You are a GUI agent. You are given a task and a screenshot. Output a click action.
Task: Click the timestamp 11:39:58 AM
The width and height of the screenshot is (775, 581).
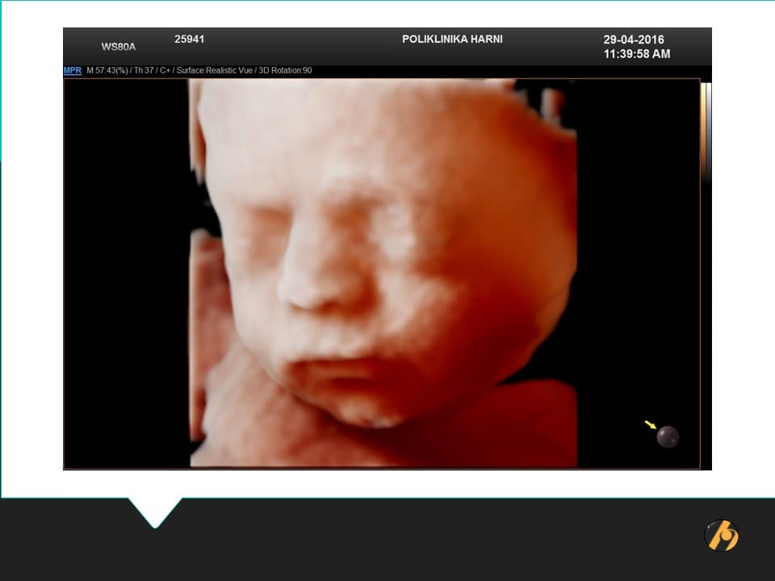tap(636, 54)
